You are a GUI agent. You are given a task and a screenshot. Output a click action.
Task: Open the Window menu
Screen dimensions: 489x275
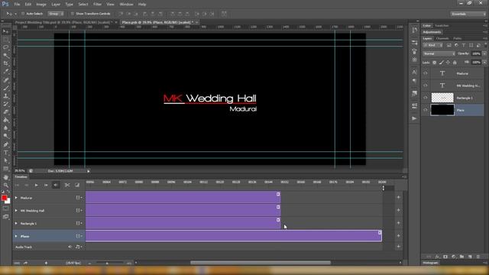click(126, 5)
